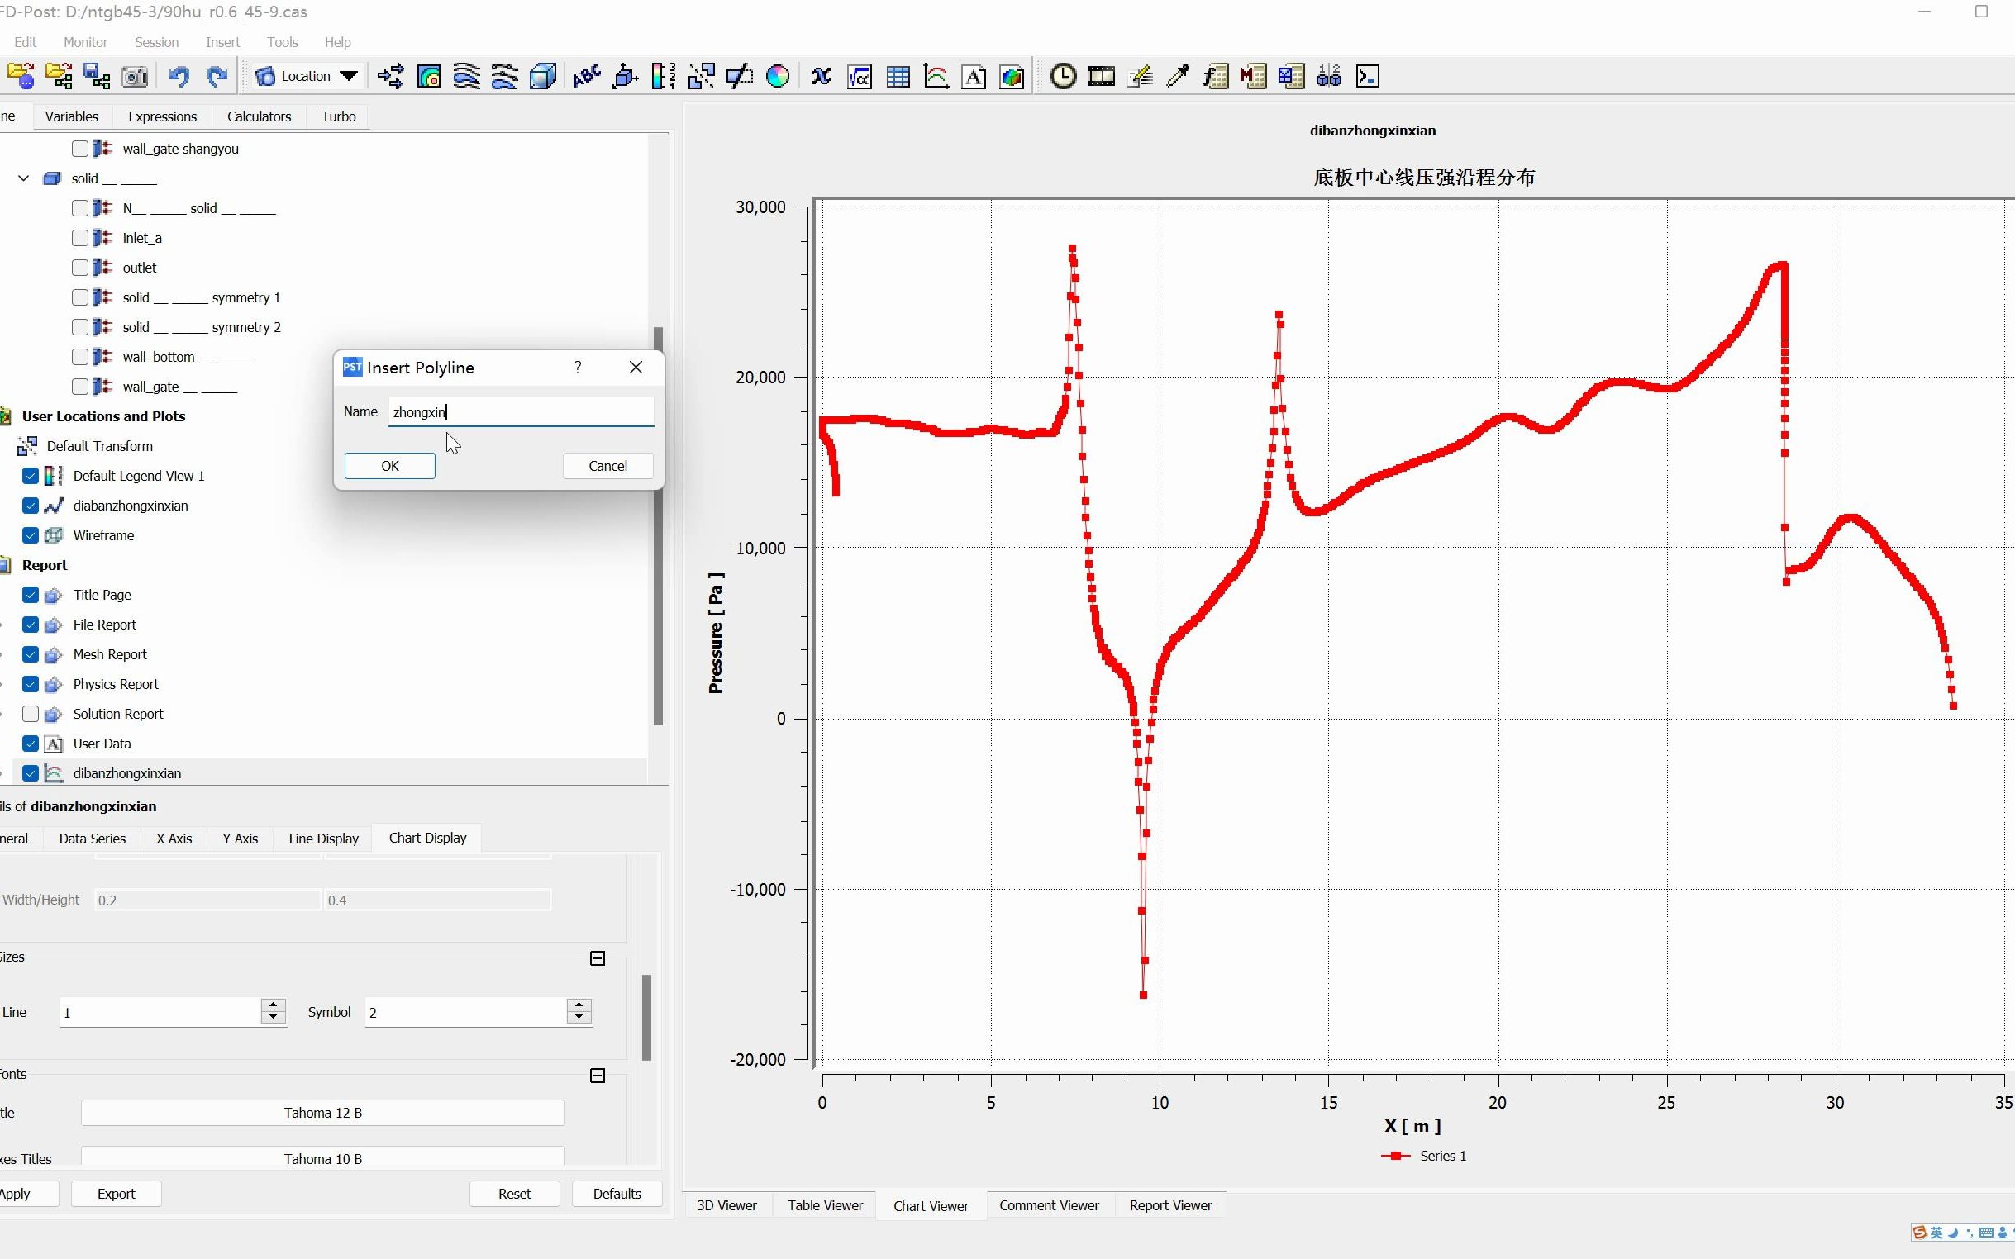This screenshot has height=1259, width=2015.
Task: Click the Table toolbar icon
Action: 898,77
